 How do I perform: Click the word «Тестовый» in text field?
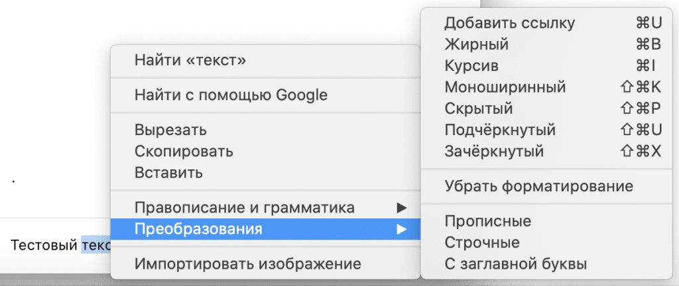(44, 245)
